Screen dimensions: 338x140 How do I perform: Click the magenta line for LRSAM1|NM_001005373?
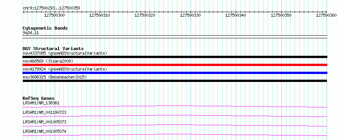pos(175,125)
